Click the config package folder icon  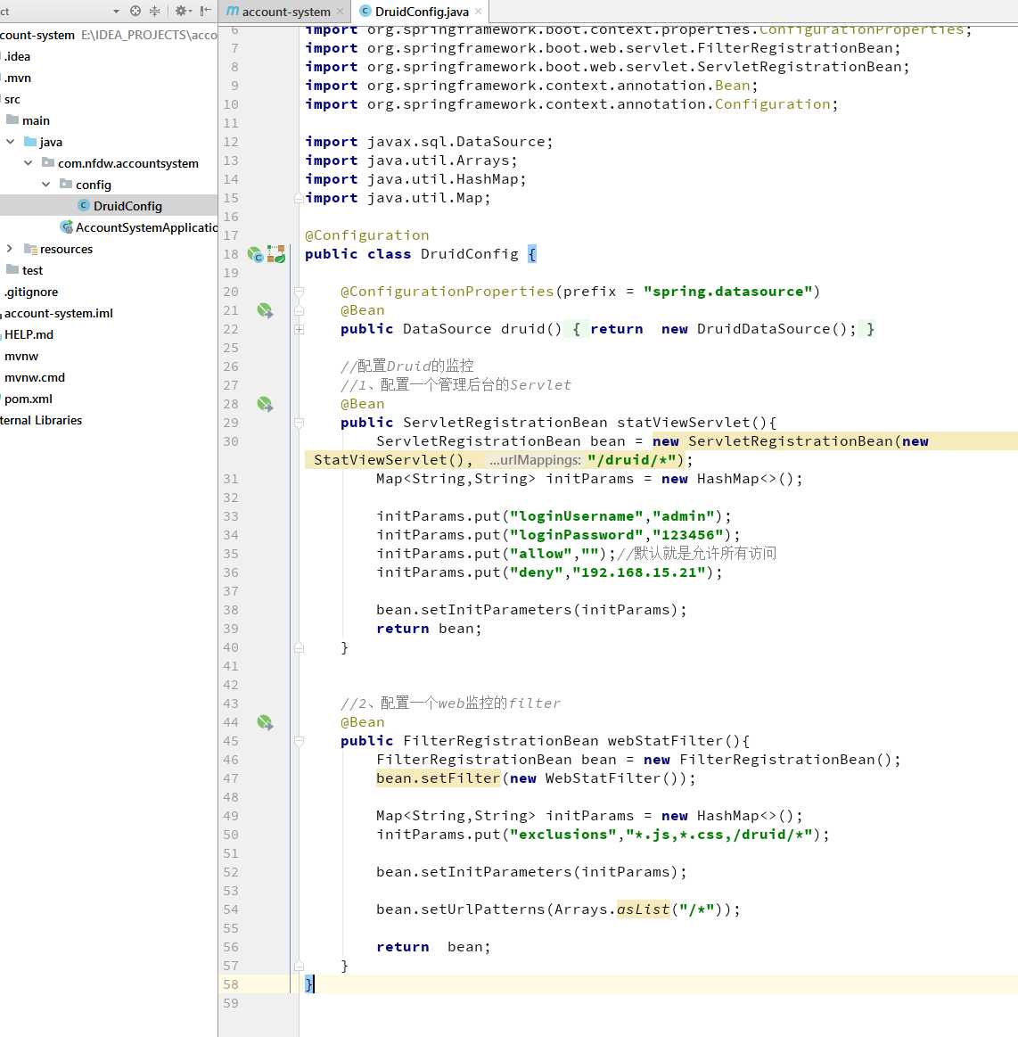pyautogui.click(x=66, y=184)
